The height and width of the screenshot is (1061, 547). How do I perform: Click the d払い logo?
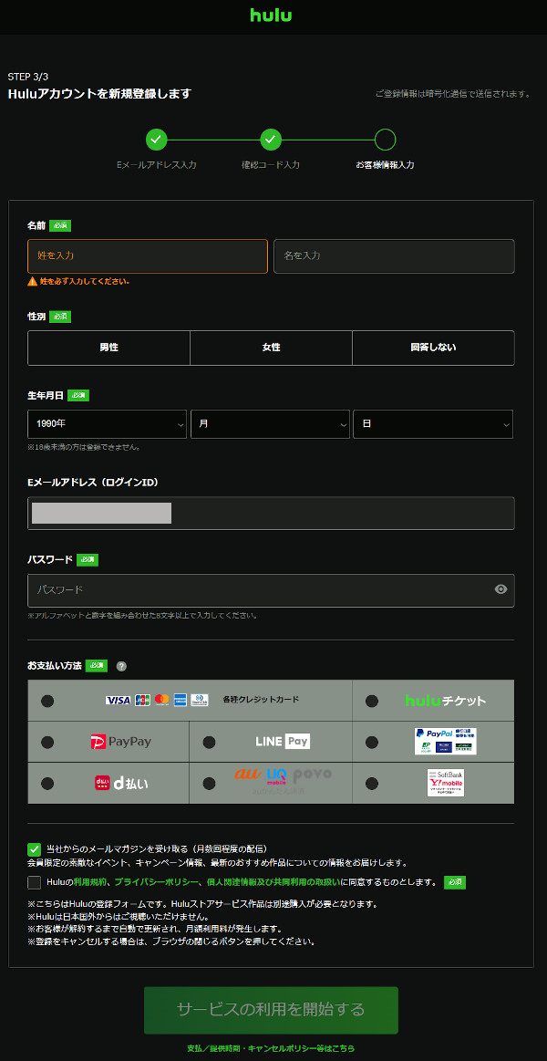[x=121, y=783]
